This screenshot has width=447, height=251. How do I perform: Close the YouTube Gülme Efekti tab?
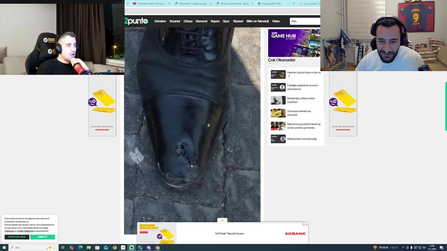[x=169, y=3]
